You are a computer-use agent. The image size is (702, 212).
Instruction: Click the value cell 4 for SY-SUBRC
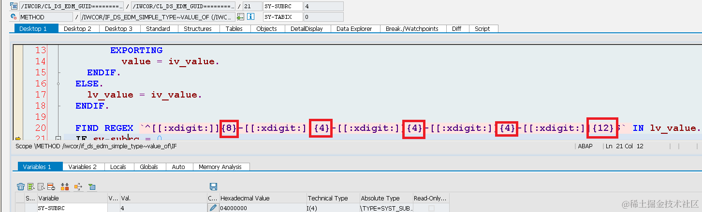click(163, 208)
